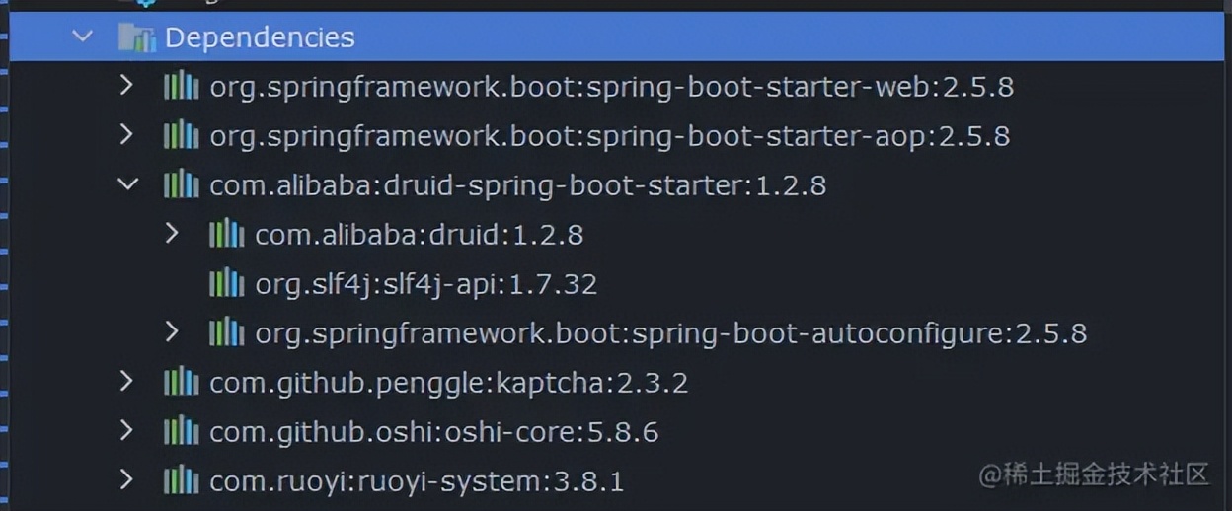This screenshot has width=1232, height=511.
Task: Click library icon beside com.alibaba:druid:1.2.8
Action: pyautogui.click(x=226, y=235)
